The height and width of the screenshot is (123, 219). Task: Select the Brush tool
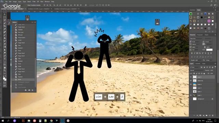4,35
